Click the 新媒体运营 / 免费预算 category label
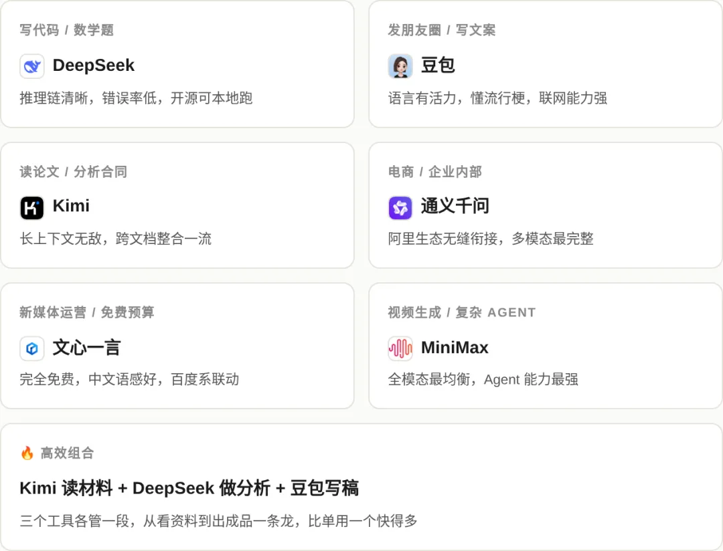723x551 pixels. 86,312
